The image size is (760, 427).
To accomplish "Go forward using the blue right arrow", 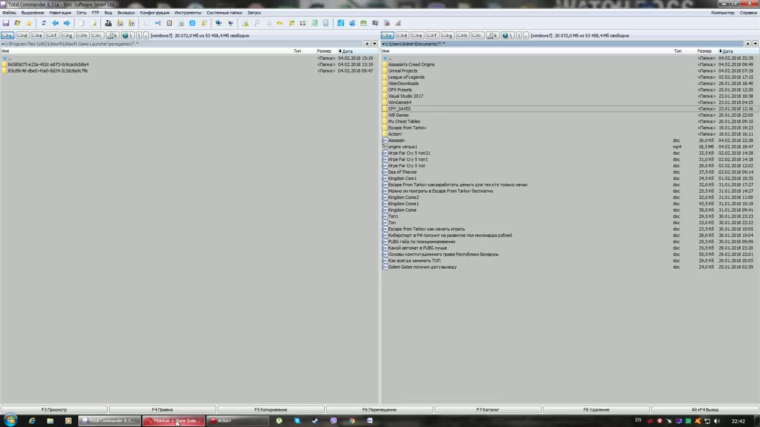I will tap(66, 23).
